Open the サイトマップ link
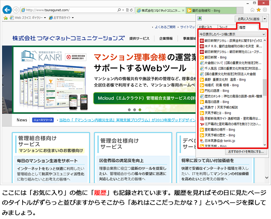Viewport: 271px width, 219px height. [x=188, y=27]
